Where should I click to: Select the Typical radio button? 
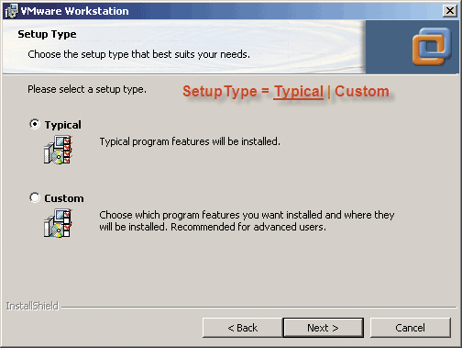[x=35, y=124]
